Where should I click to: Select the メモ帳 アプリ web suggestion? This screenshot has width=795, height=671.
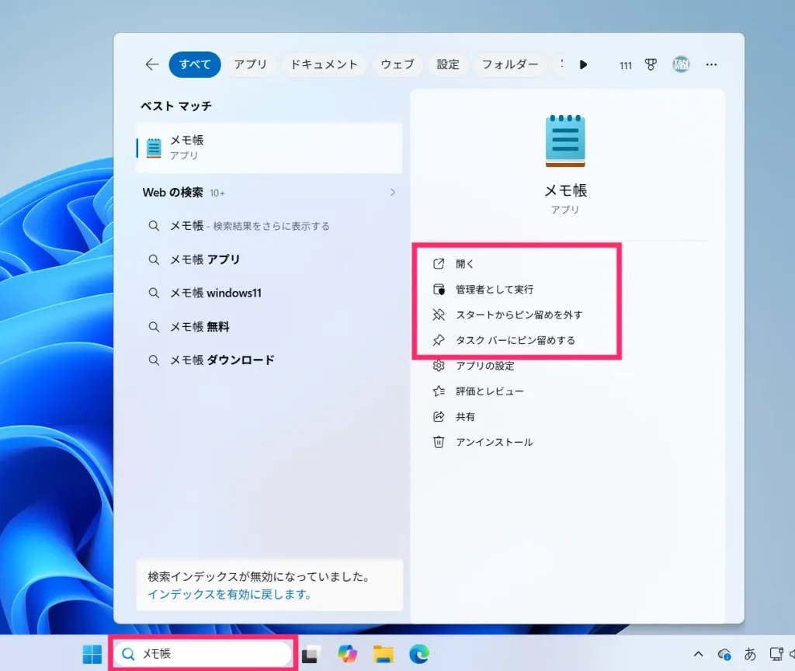(269, 259)
